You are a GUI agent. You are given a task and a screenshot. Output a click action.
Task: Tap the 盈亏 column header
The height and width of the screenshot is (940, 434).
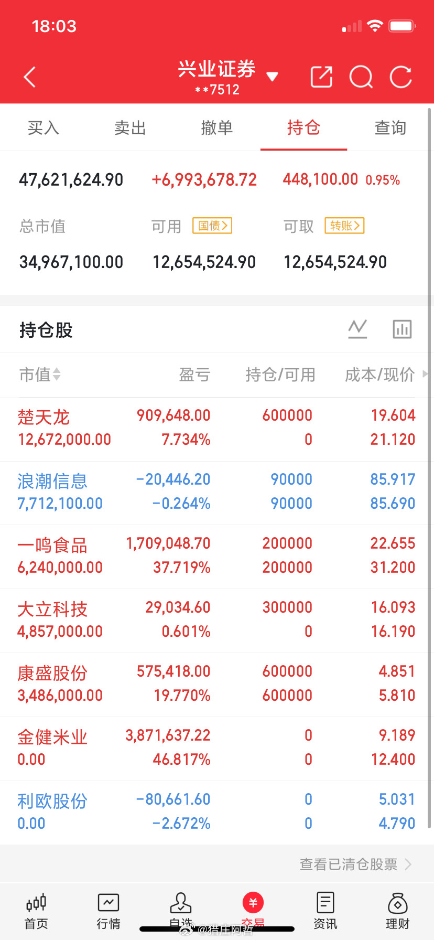194,375
